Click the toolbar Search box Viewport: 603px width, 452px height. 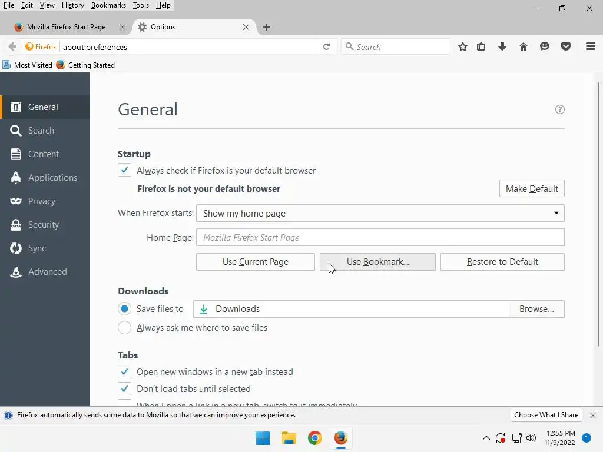tap(396, 47)
